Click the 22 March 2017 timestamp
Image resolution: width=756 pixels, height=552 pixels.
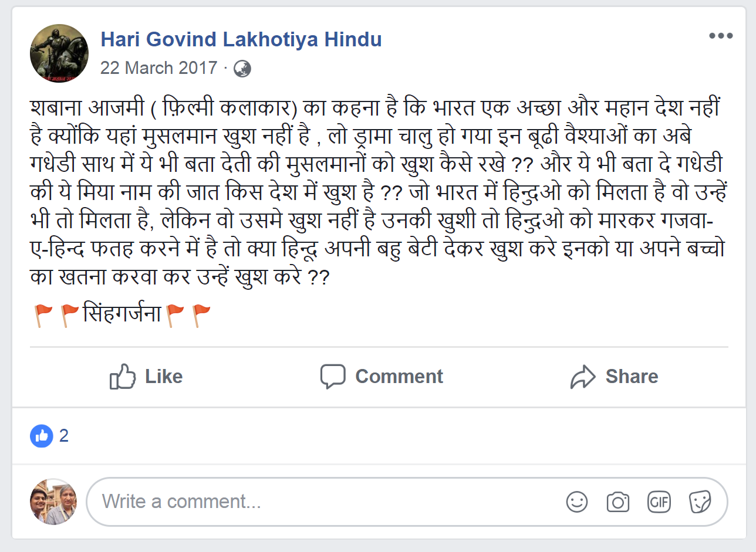click(x=158, y=68)
